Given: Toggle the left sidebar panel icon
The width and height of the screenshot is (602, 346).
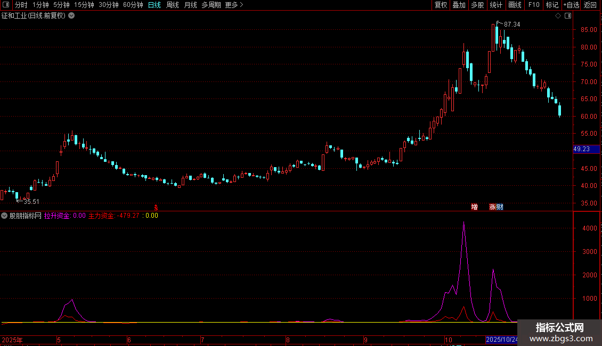Looking at the screenshot, I should coord(6,5).
